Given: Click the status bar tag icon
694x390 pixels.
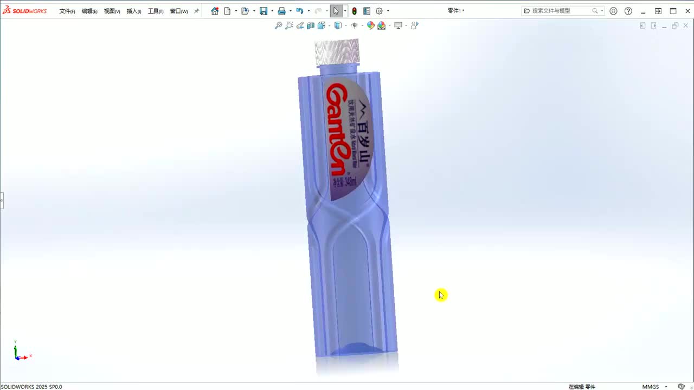Looking at the screenshot, I should coord(682,386).
